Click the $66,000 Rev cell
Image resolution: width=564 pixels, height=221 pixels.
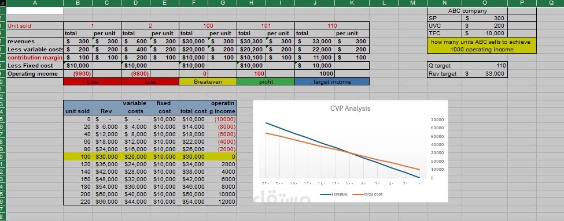click(106, 201)
